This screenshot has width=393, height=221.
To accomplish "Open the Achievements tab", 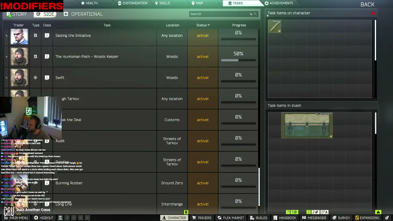I will [279, 3].
